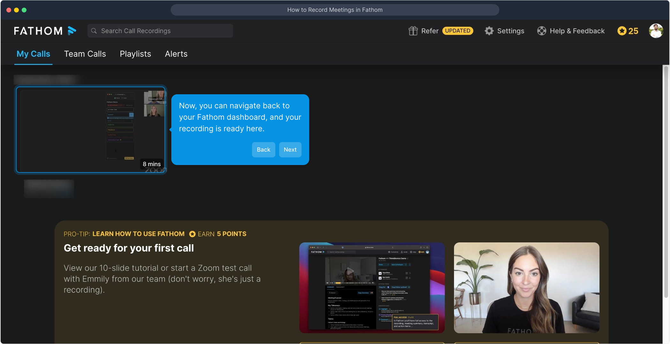Open Settings
The height and width of the screenshot is (344, 670).
pyautogui.click(x=510, y=31)
